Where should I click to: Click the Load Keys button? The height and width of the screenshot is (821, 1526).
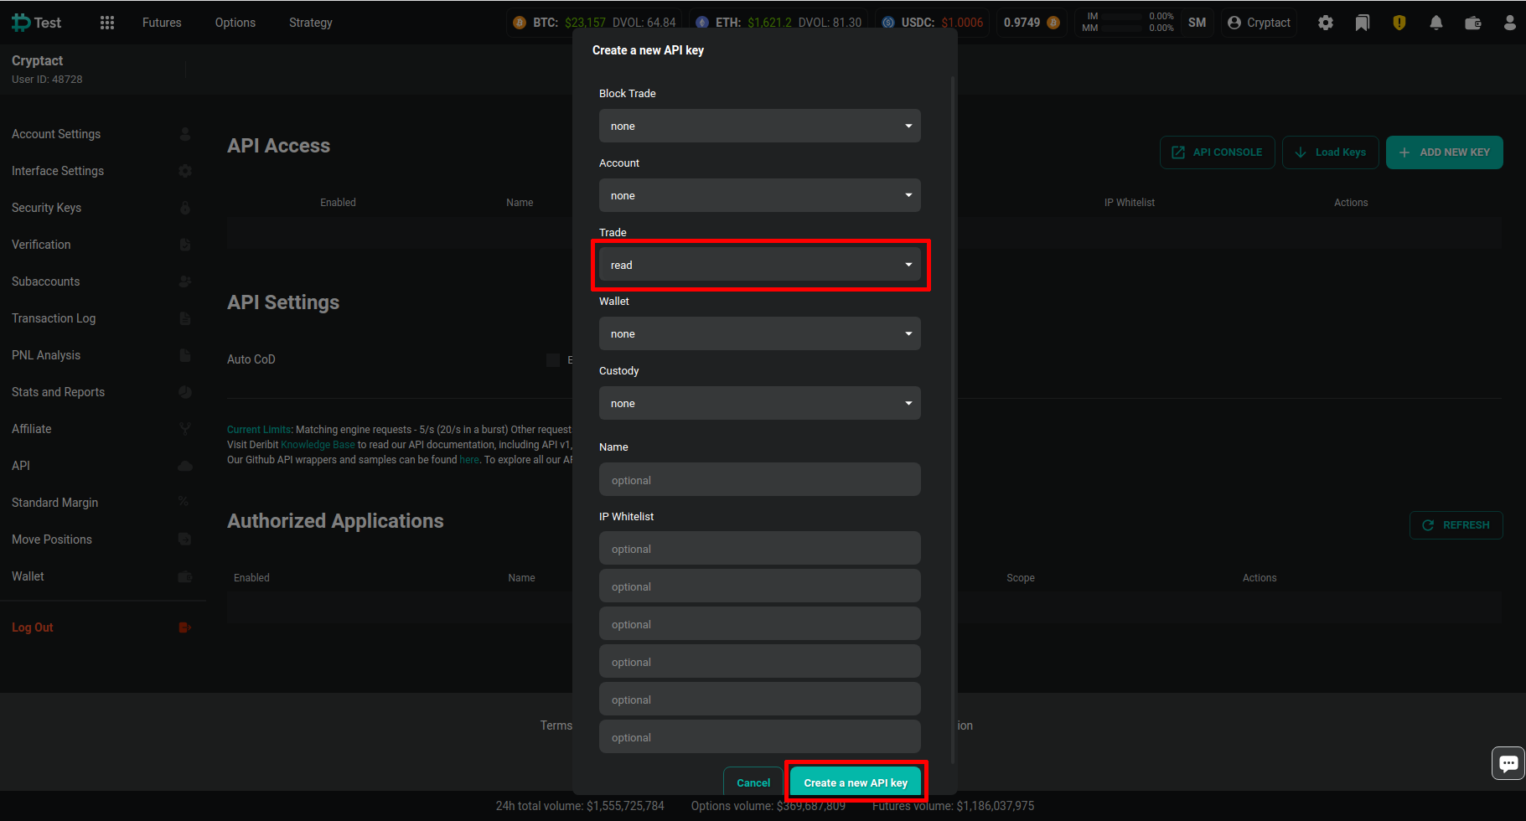pos(1331,152)
